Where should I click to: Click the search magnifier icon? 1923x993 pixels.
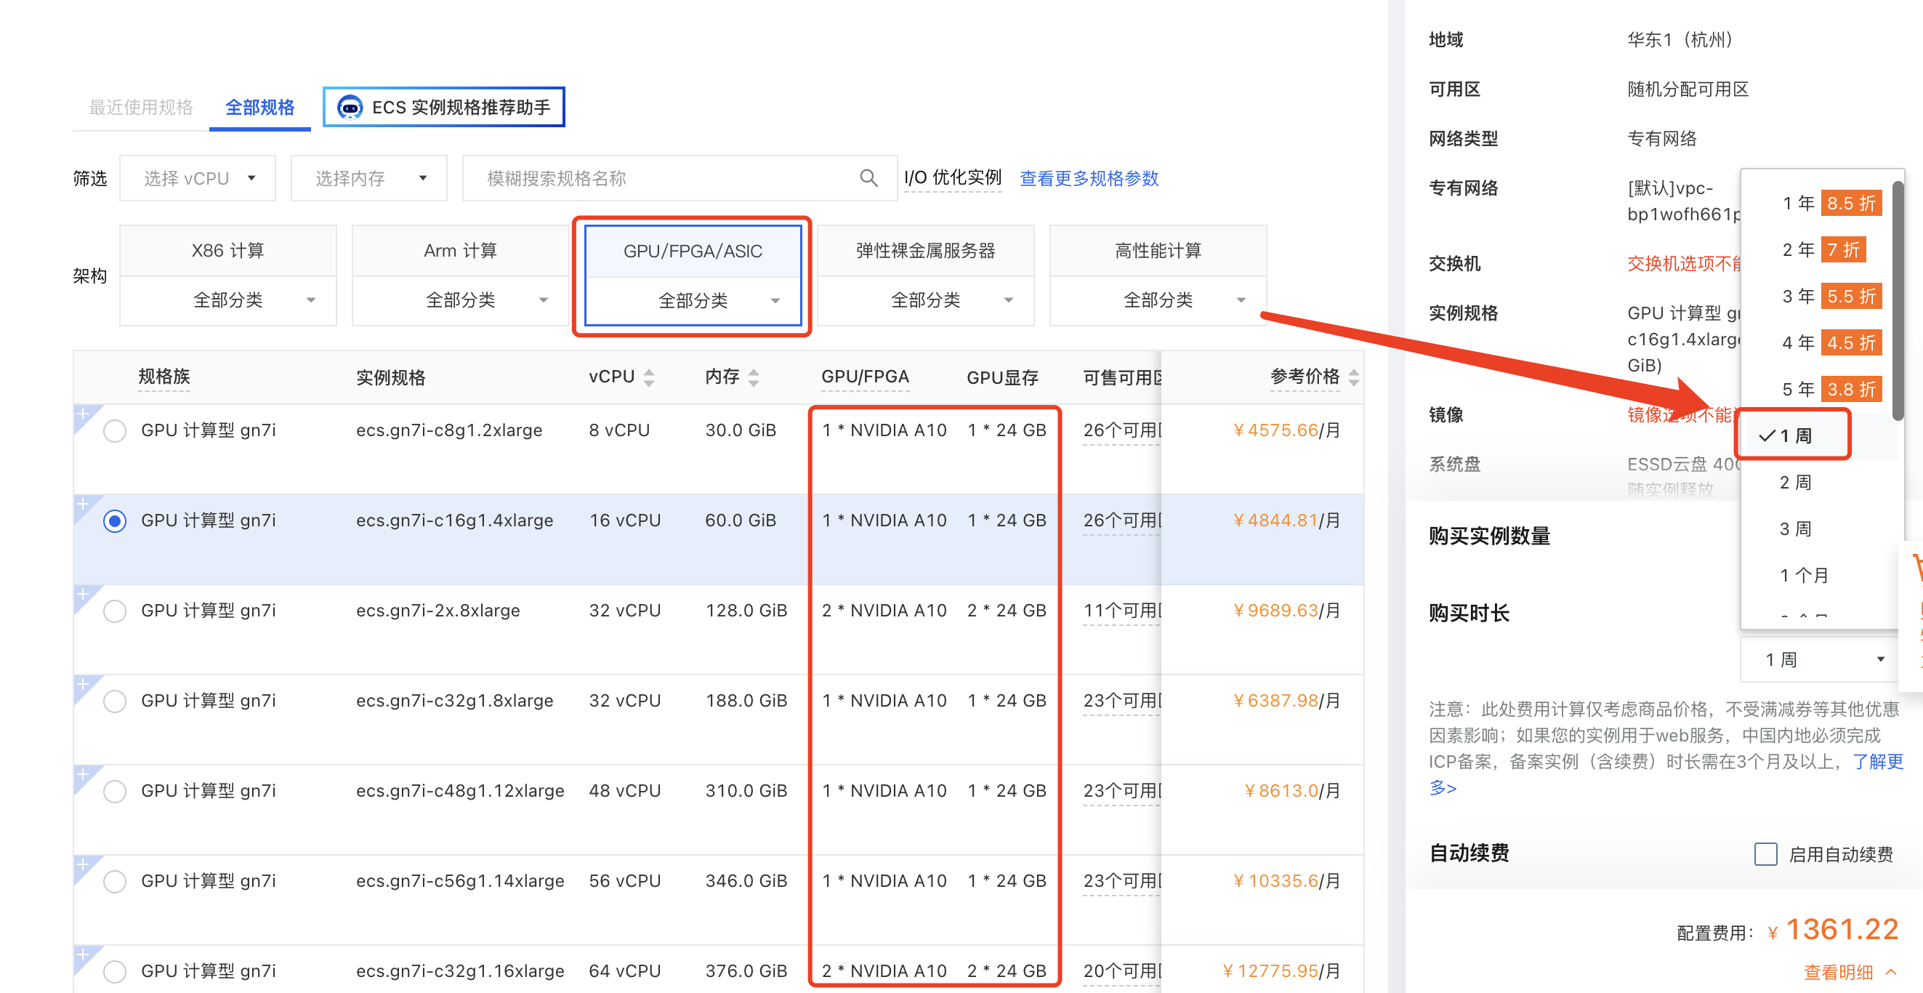click(868, 177)
